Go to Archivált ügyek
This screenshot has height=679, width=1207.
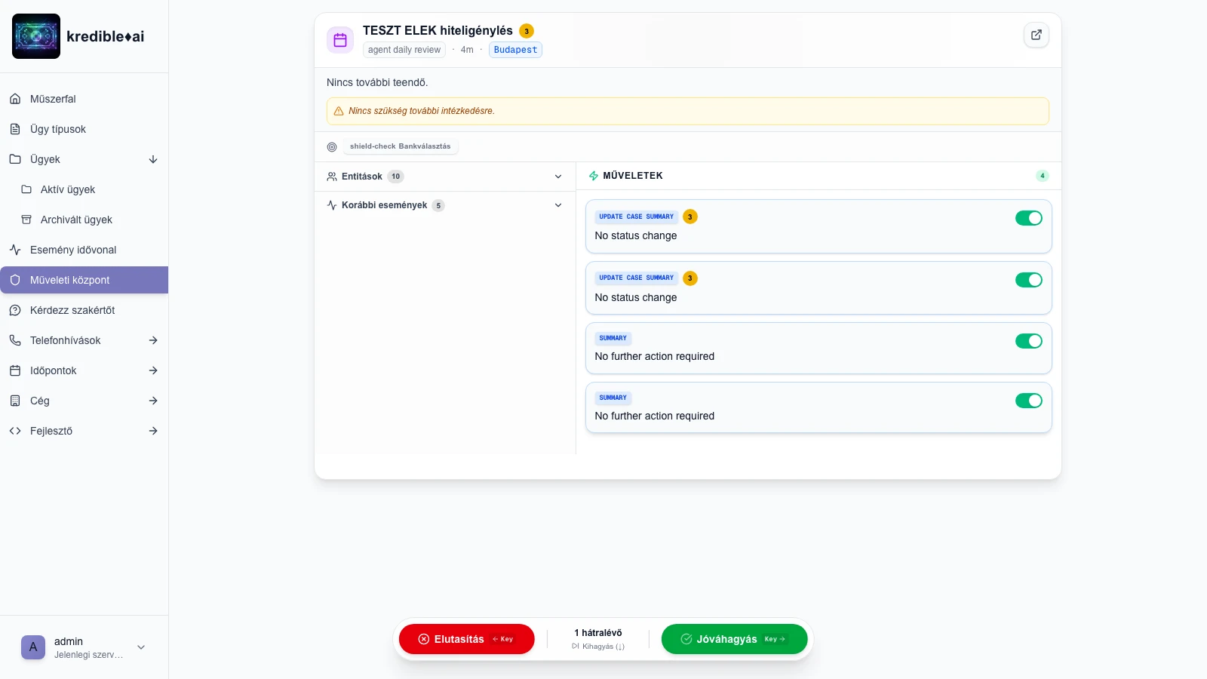click(x=76, y=220)
